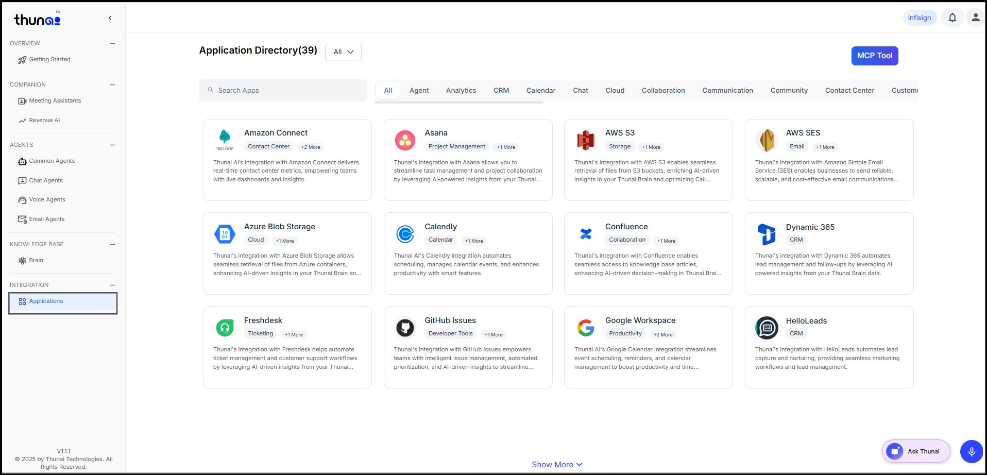Image resolution: width=987 pixels, height=475 pixels.
Task: Click the Revenue AI trend icon
Action: click(x=22, y=121)
